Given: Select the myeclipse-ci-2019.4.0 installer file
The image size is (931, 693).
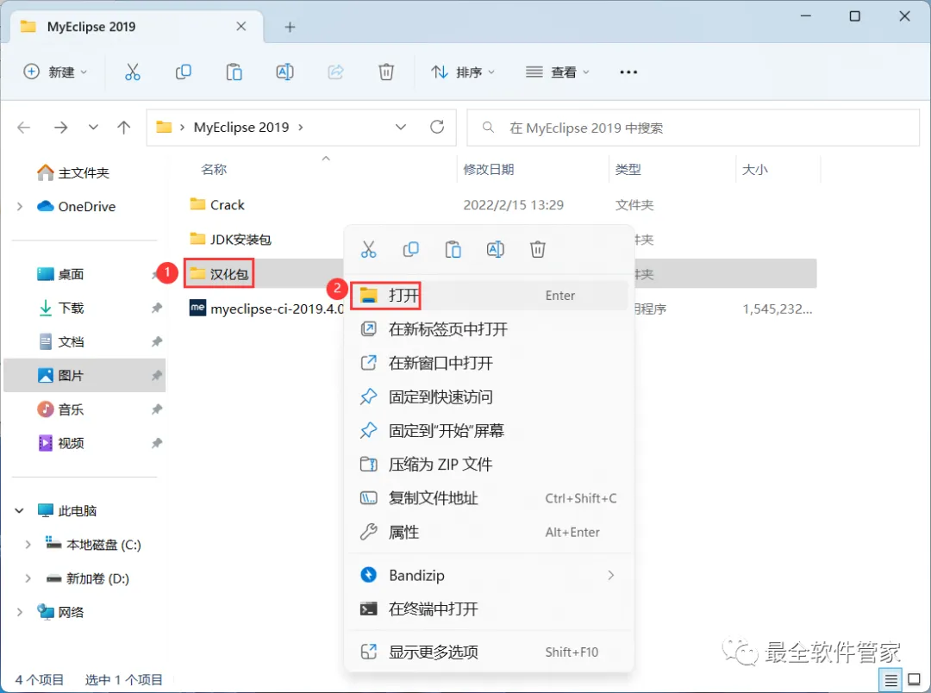Looking at the screenshot, I should tap(266, 309).
